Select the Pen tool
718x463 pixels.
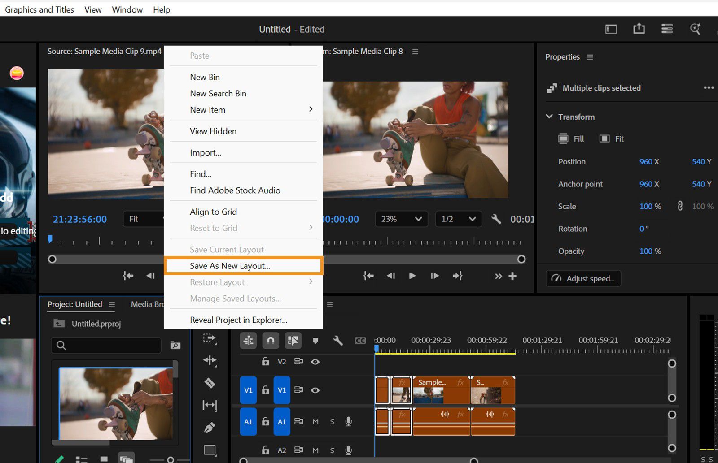coord(210,428)
